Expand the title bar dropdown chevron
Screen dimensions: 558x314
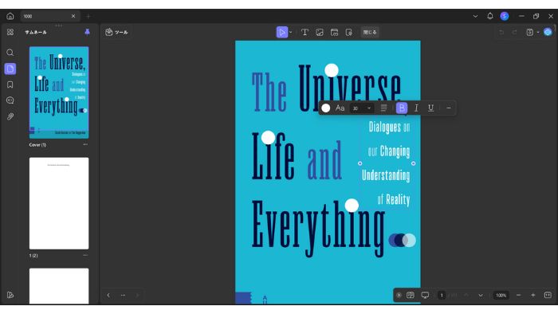(x=475, y=17)
